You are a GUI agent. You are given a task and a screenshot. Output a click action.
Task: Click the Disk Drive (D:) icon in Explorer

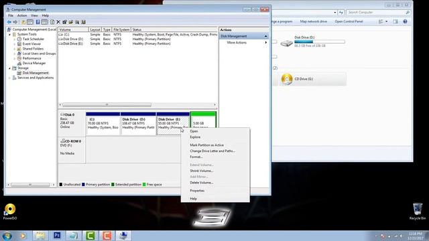[287, 43]
